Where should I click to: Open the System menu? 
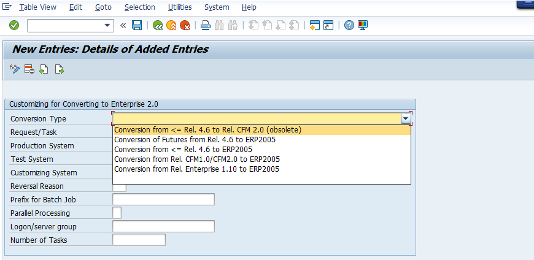tap(217, 7)
